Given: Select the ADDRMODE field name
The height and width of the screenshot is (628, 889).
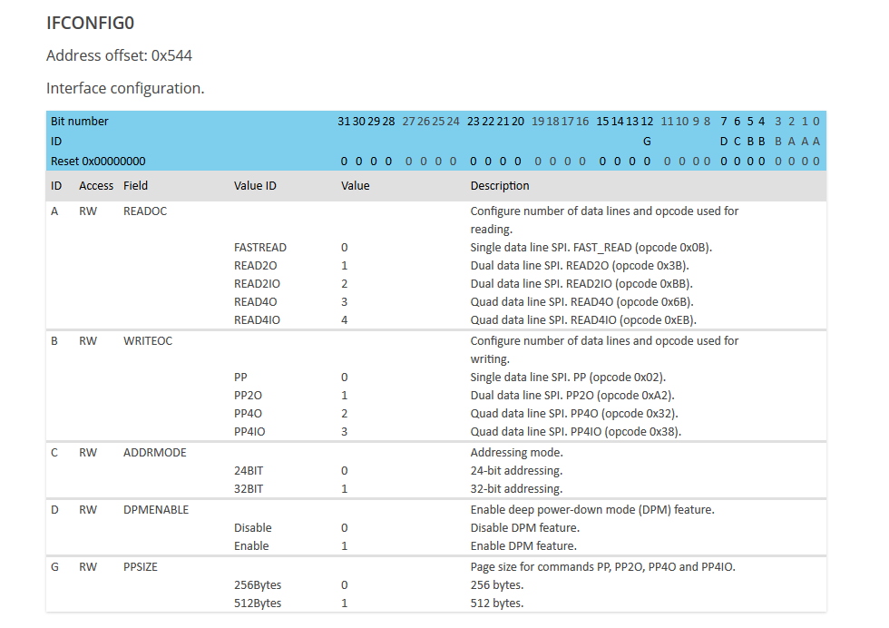Looking at the screenshot, I should coord(155,453).
